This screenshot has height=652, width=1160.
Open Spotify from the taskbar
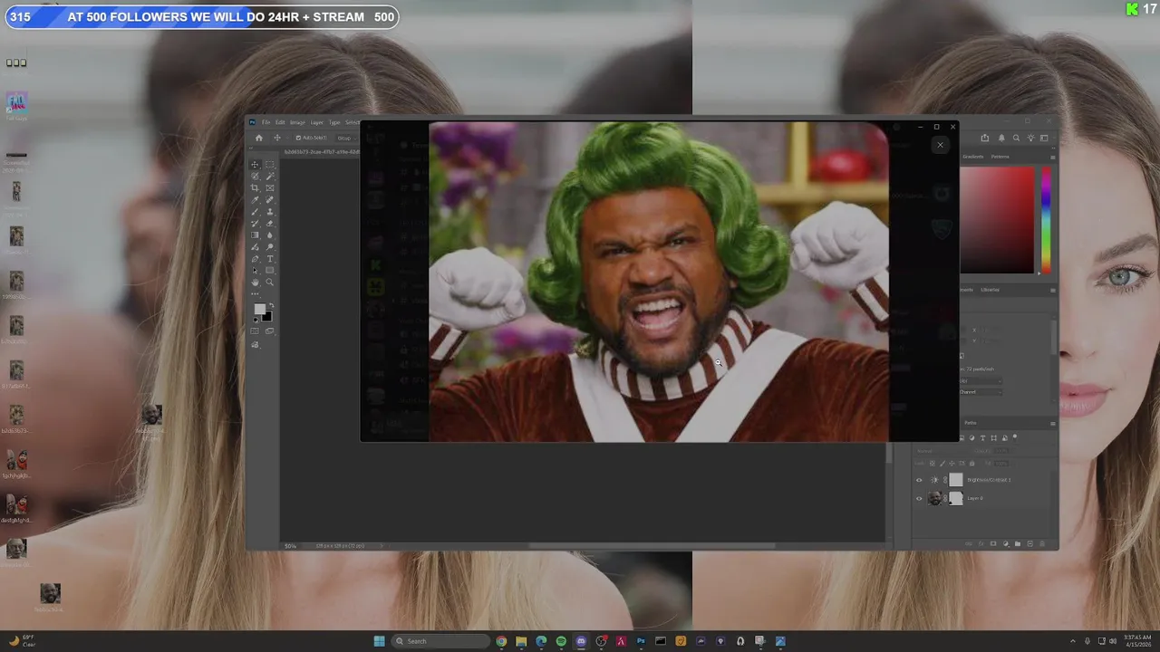[x=561, y=641]
